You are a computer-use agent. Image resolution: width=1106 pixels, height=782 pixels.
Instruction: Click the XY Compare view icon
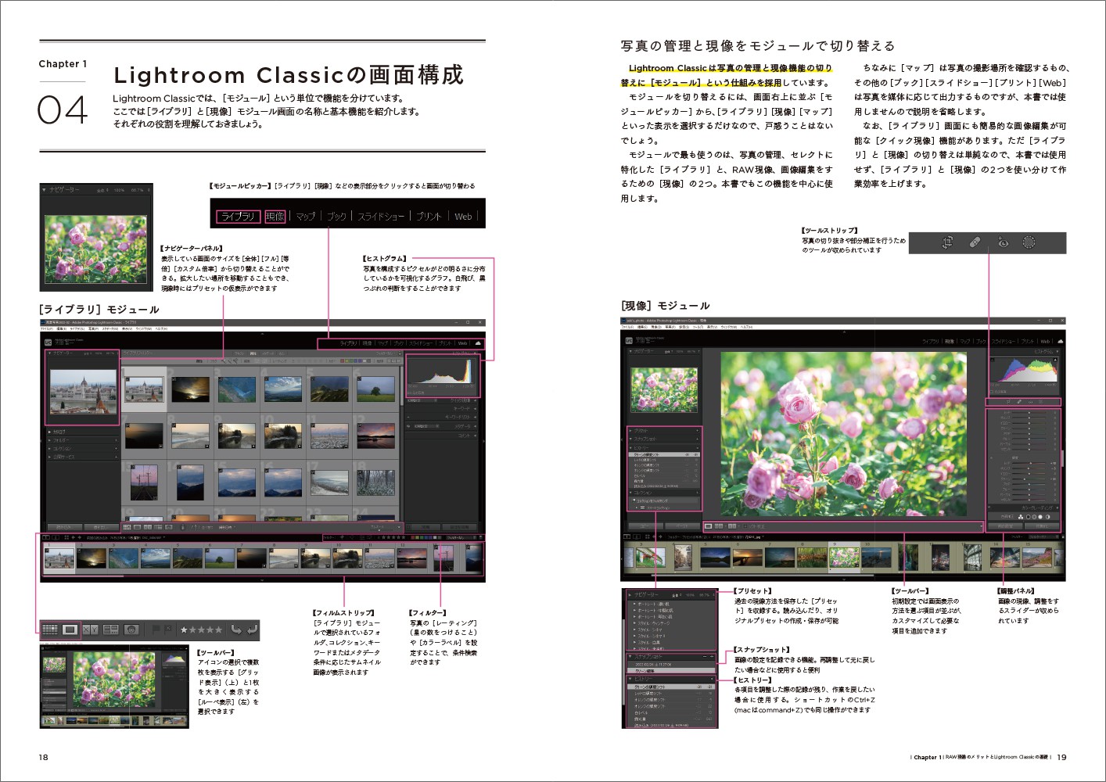(91, 630)
